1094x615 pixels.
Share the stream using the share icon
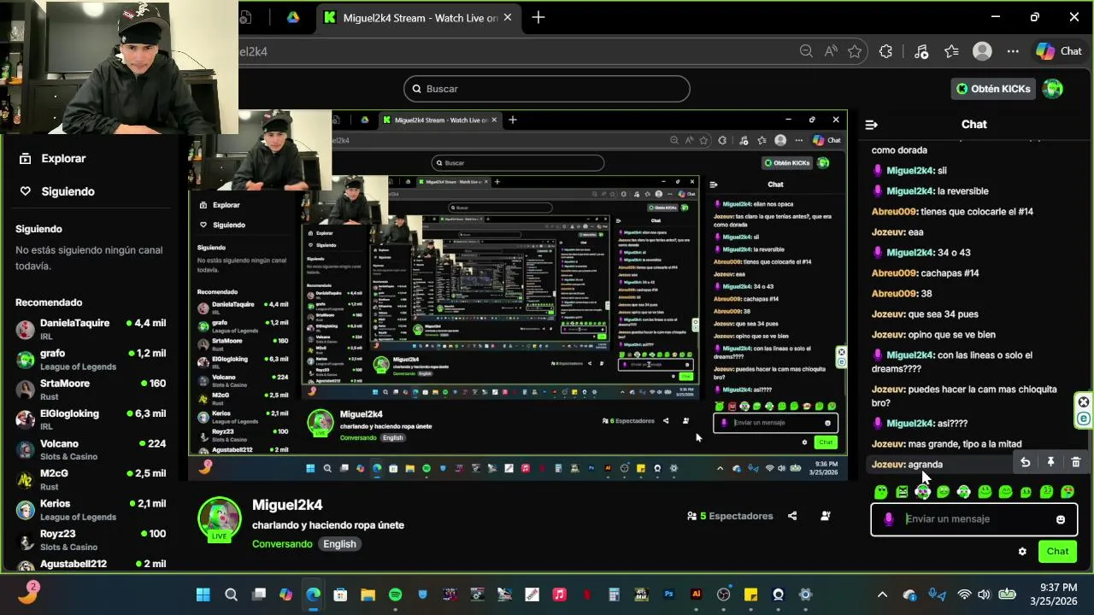pos(792,516)
